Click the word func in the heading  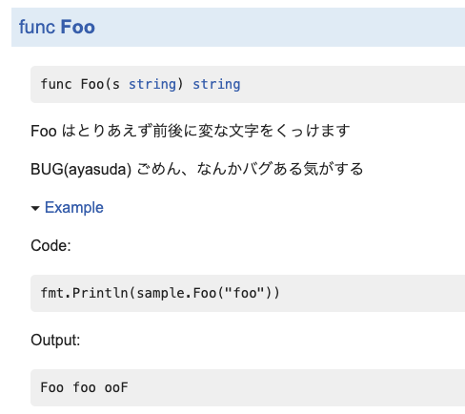[37, 27]
